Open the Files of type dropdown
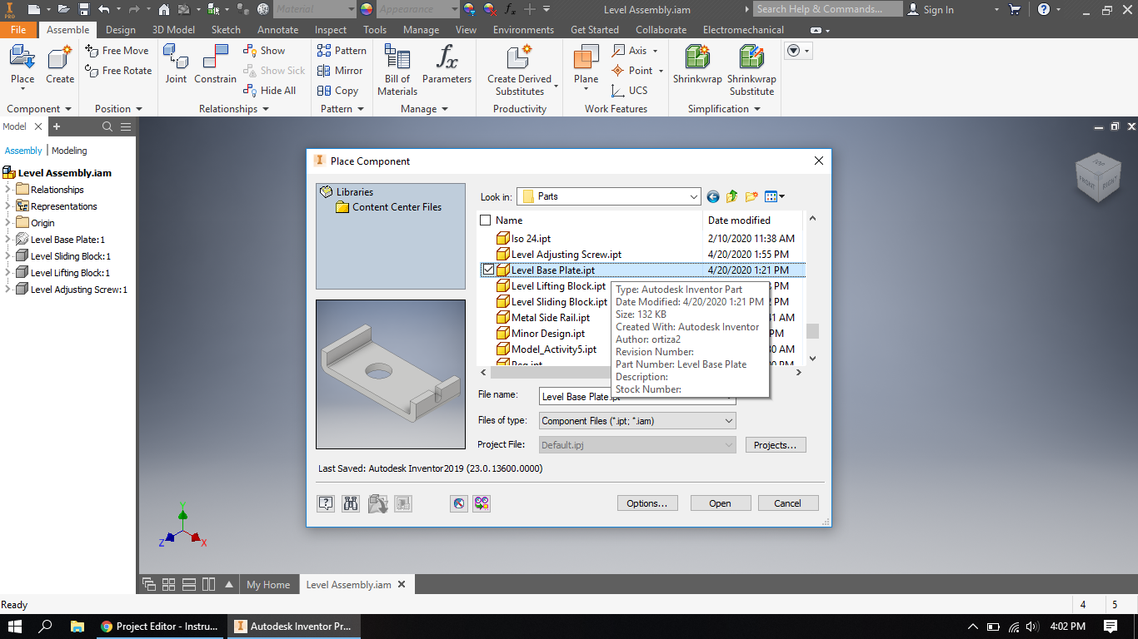 point(728,420)
